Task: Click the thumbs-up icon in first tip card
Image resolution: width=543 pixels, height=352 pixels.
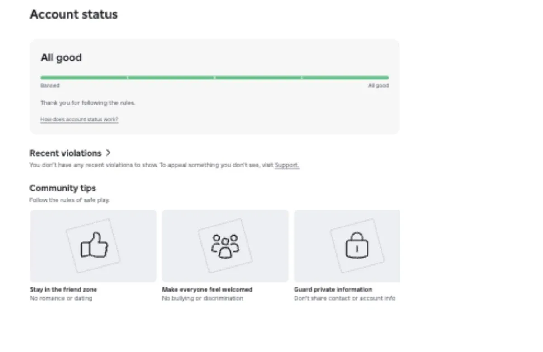Action: (94, 245)
